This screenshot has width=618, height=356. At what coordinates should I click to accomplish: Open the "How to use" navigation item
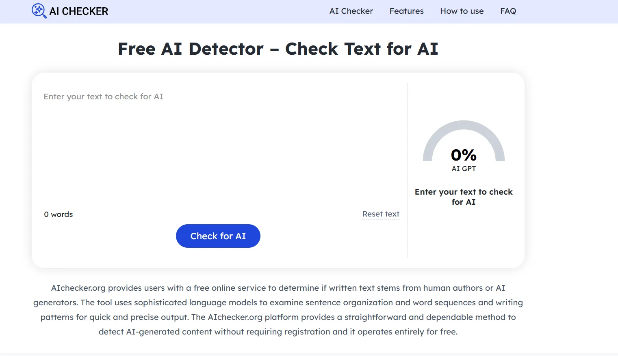(462, 11)
